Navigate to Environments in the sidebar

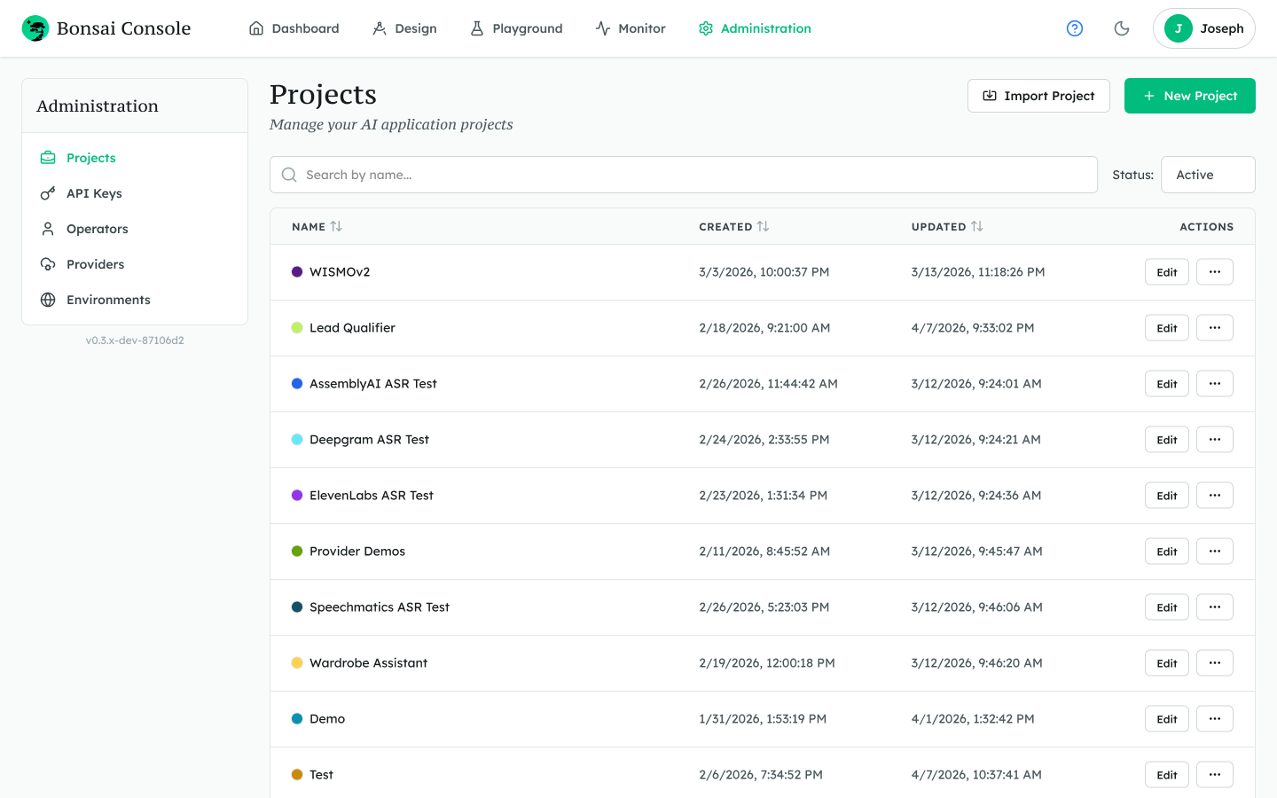click(108, 300)
